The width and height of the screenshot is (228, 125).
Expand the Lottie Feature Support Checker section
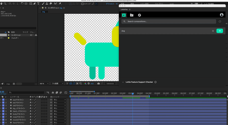(123, 82)
